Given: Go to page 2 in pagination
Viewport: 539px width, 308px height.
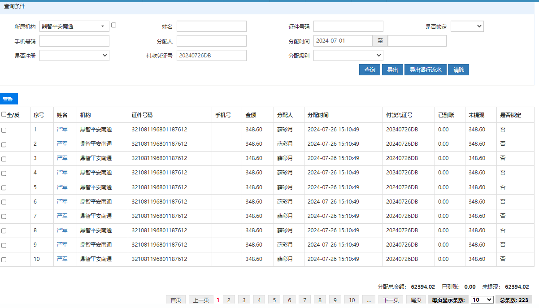Looking at the screenshot, I should pyautogui.click(x=229, y=300).
